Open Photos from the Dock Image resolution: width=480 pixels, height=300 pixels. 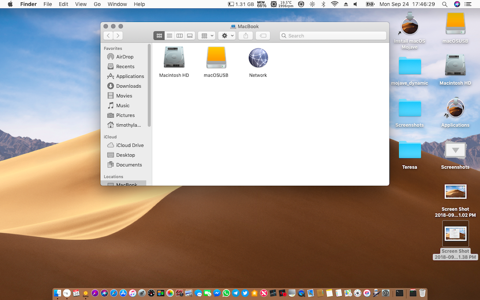170,293
